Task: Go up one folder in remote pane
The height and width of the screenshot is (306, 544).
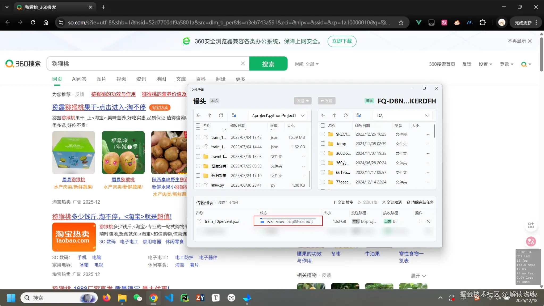Action: [334, 115]
